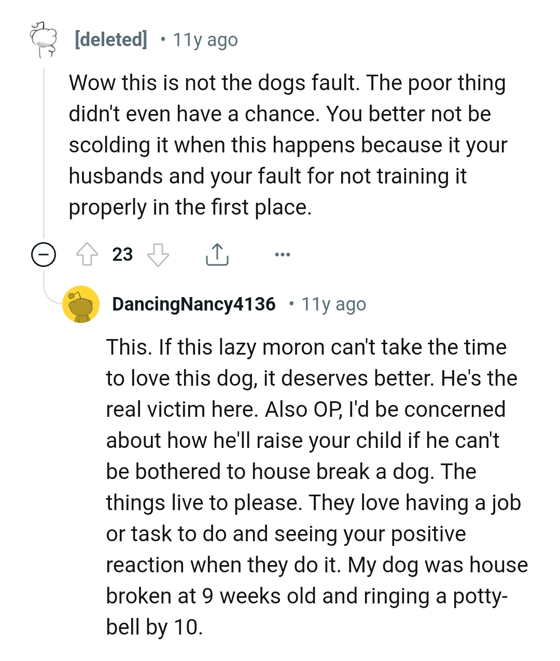The width and height of the screenshot is (560, 661).
Task: Click the 11y ago timestamp on the reply
Action: click(x=334, y=304)
